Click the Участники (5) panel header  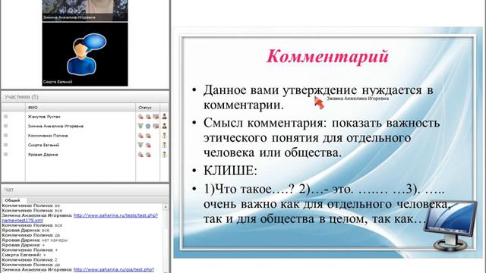point(85,97)
